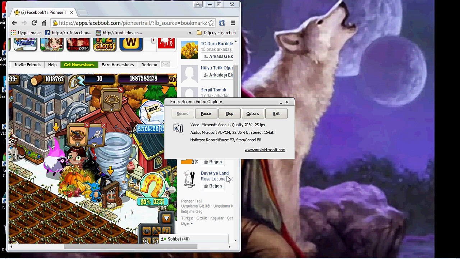Zoom in the game view
The image size is (460, 259).
[x=146, y=241]
